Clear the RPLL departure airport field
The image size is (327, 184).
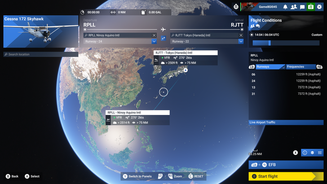(x=154, y=35)
